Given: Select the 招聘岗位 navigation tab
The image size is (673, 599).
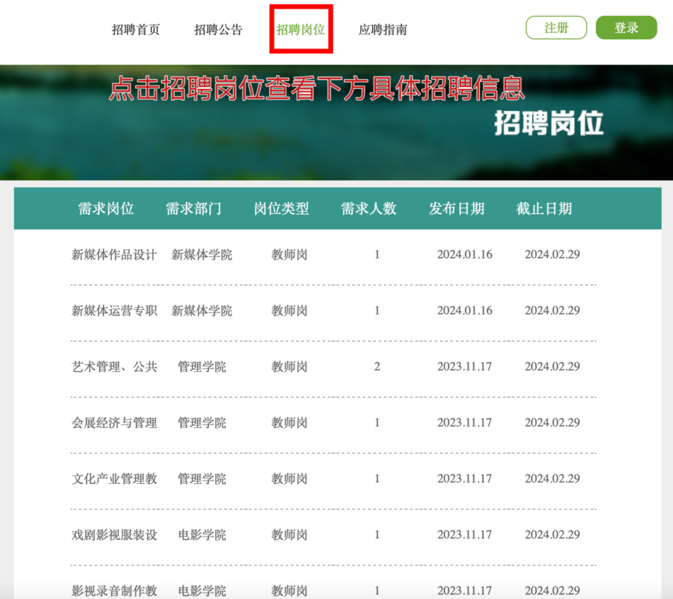Looking at the screenshot, I should (301, 29).
